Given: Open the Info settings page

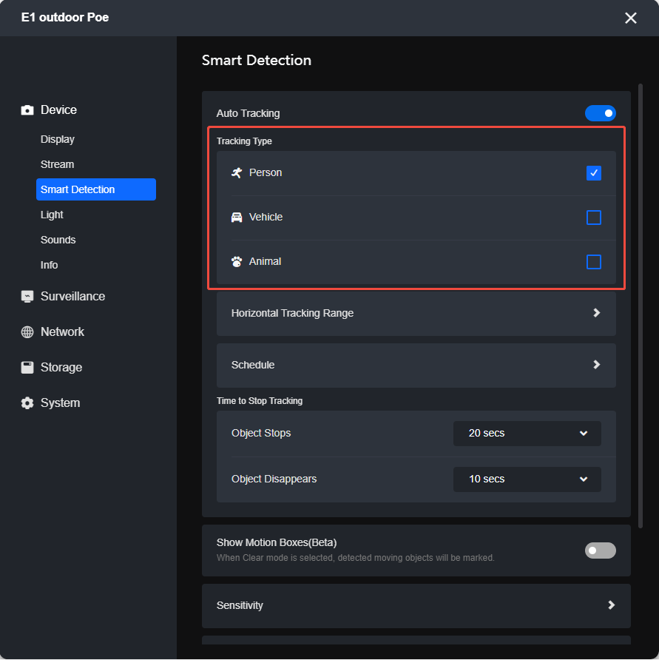Looking at the screenshot, I should click(x=49, y=265).
